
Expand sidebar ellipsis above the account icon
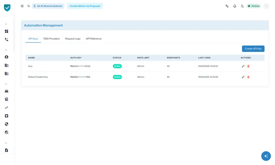point(6,50)
